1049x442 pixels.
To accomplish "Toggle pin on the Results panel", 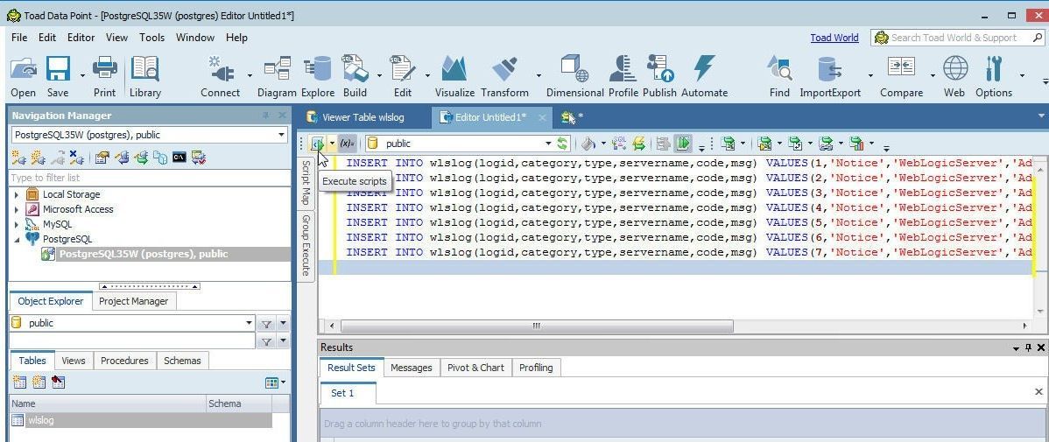I will click(x=1028, y=347).
